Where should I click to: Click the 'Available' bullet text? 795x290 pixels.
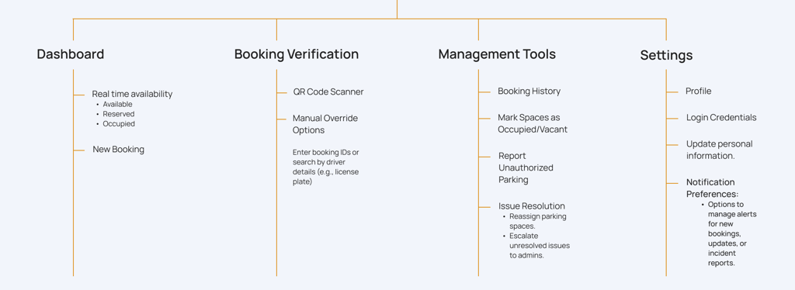(118, 104)
